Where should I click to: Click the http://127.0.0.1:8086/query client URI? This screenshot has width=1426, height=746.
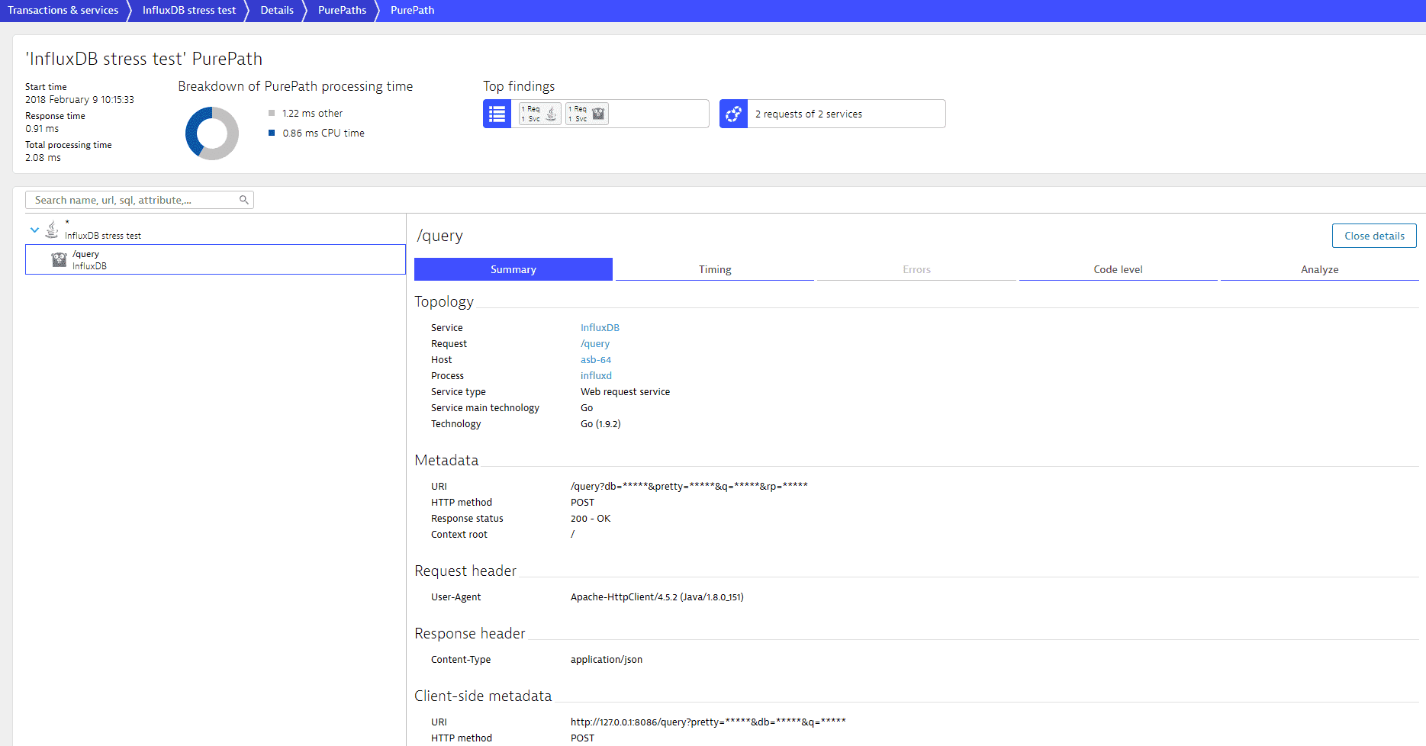pos(708,722)
